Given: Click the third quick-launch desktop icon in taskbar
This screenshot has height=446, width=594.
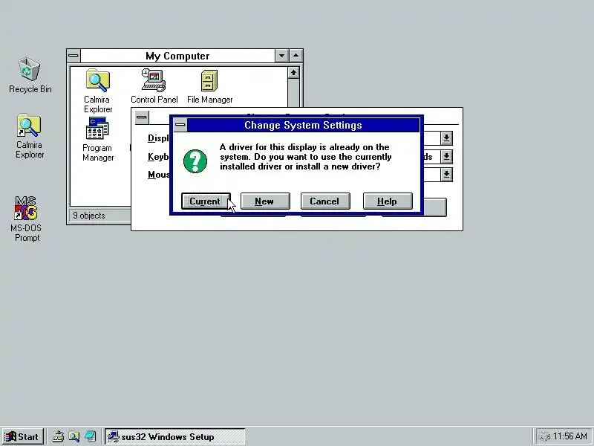Looking at the screenshot, I should click(90, 436).
